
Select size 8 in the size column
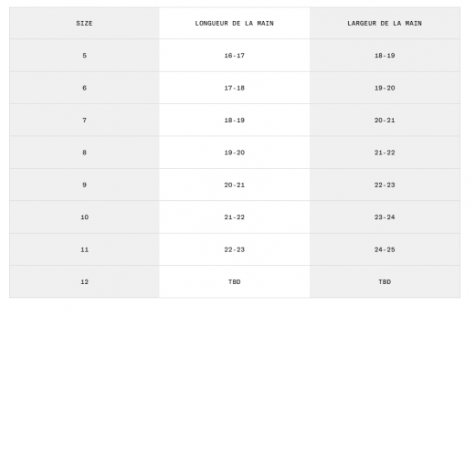pos(84,153)
